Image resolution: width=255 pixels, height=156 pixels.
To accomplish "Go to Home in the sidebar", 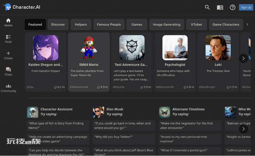I will pyautogui.click(x=8, y=23).
